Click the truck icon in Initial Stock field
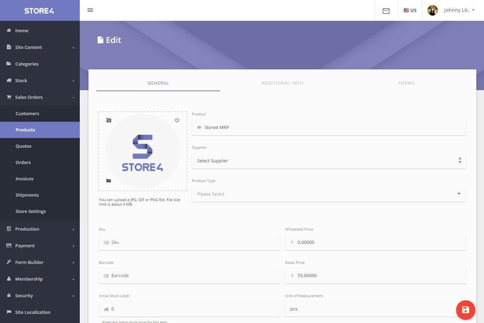The width and height of the screenshot is (484, 323). pos(106,309)
